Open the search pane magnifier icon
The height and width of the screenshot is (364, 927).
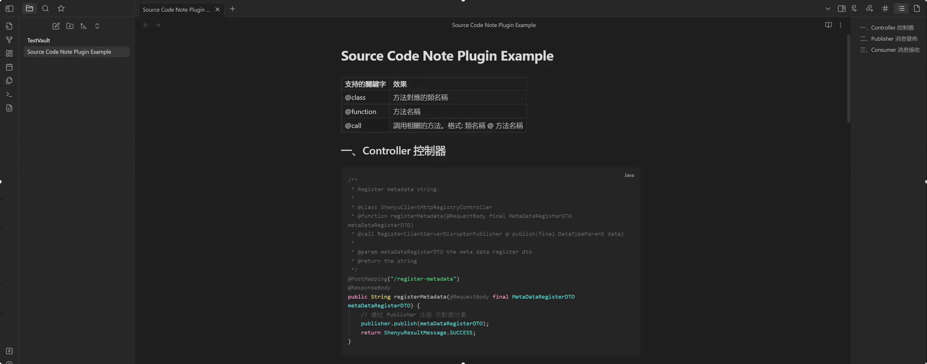(x=45, y=8)
